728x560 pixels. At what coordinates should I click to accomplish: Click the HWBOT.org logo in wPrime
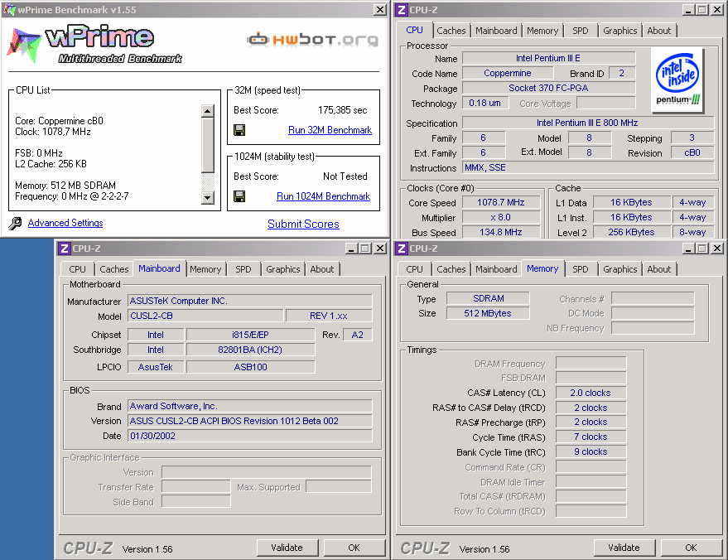coord(312,40)
